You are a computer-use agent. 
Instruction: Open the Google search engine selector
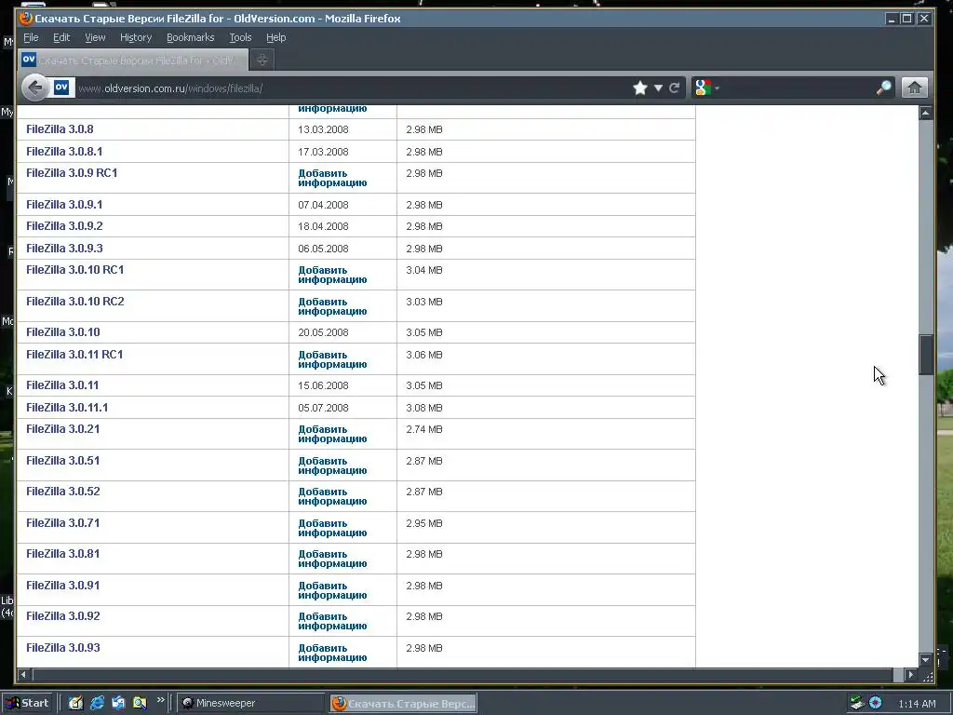click(707, 88)
